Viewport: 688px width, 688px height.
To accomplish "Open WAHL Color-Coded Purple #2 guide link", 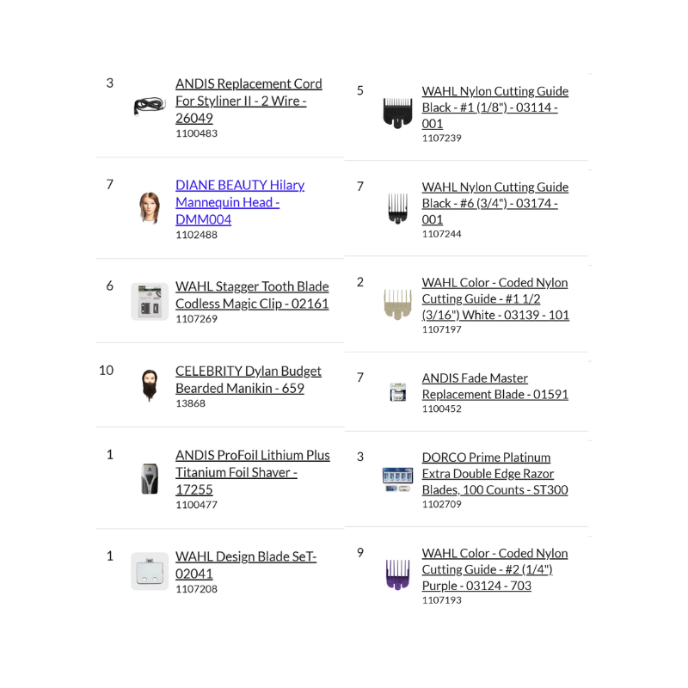I will click(x=494, y=569).
